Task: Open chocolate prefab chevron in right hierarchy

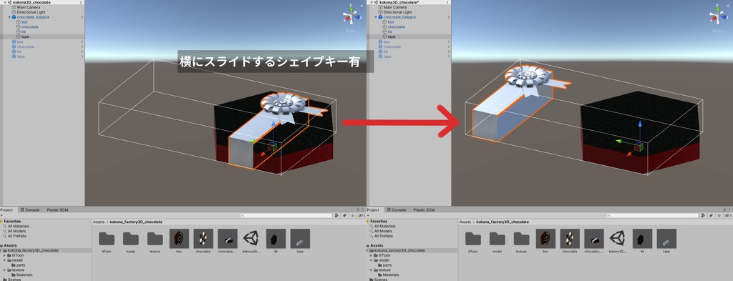Action: coord(449,46)
